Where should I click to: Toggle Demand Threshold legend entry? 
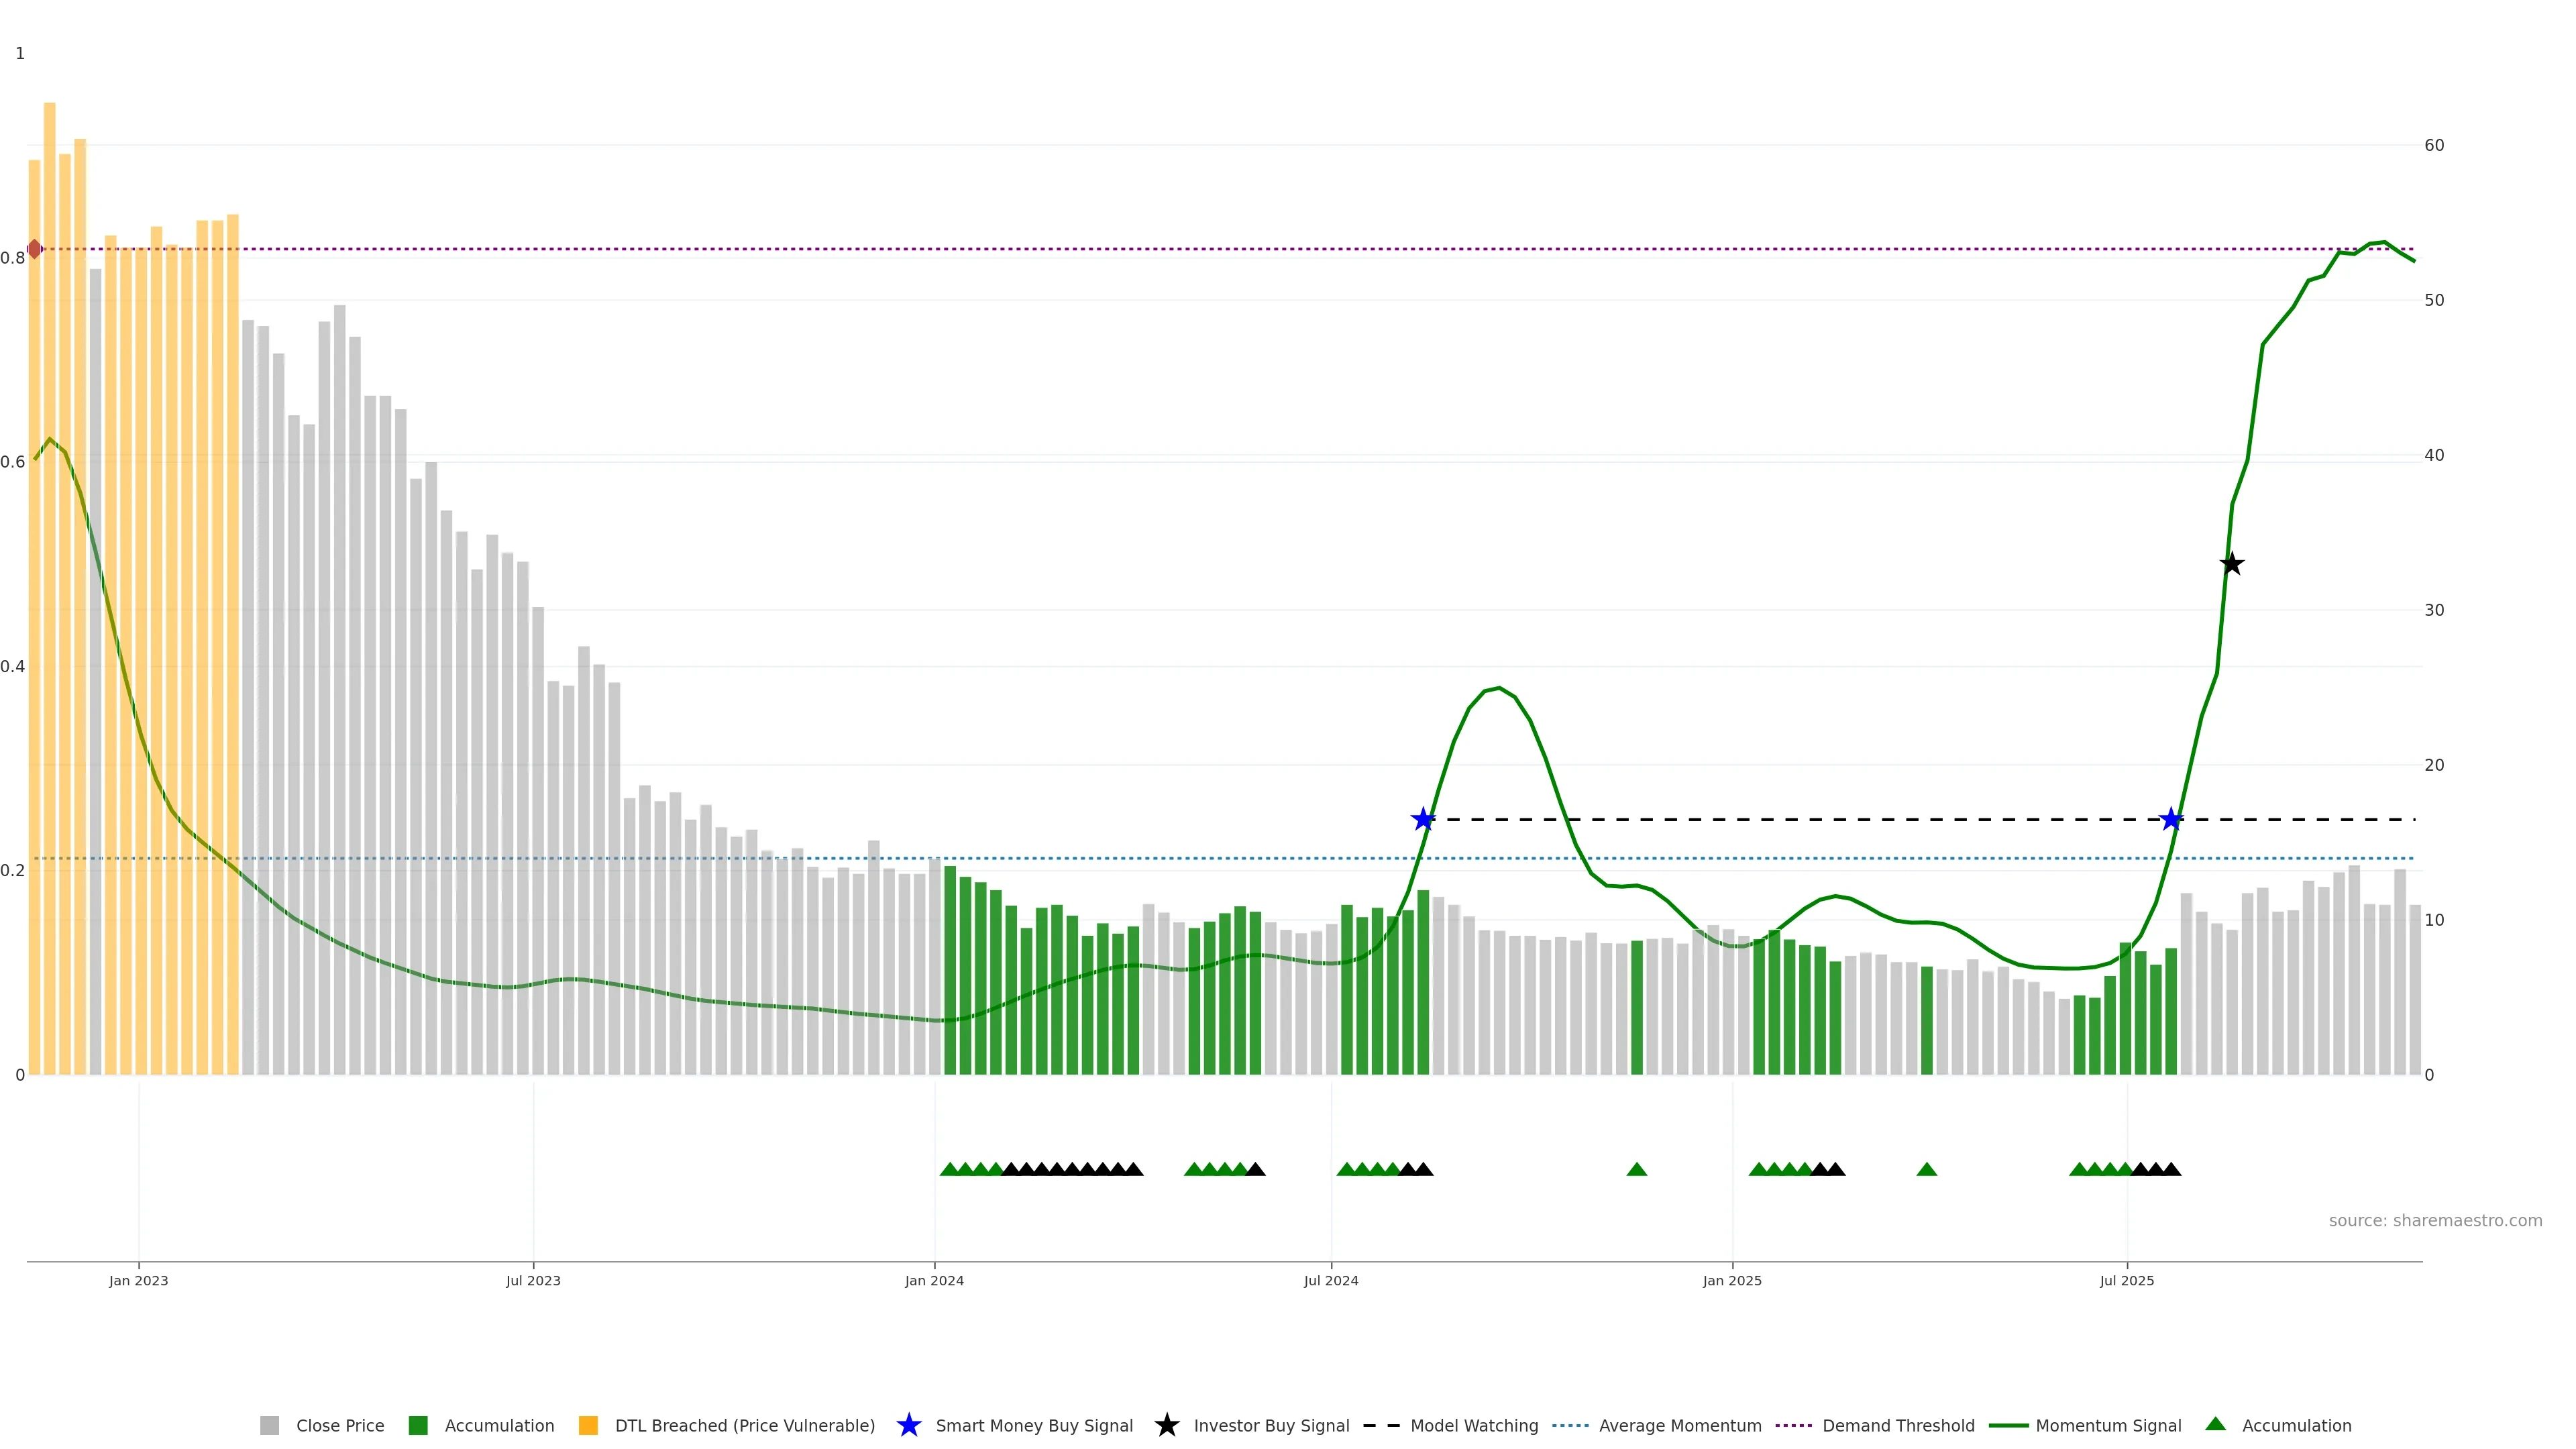coord(1898,1426)
